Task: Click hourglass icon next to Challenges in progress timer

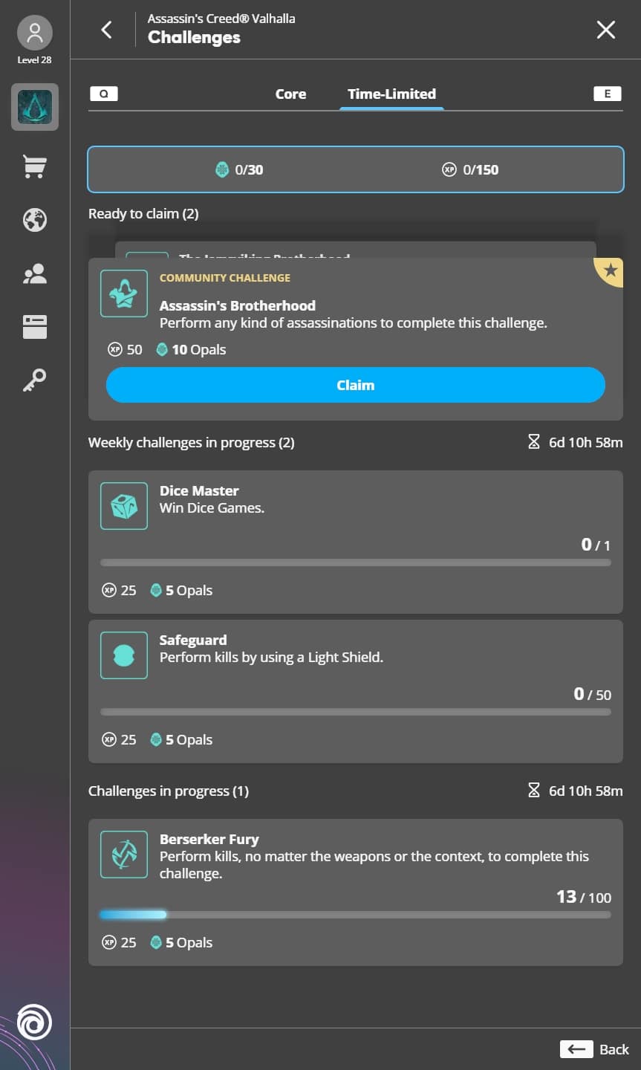Action: tap(533, 791)
